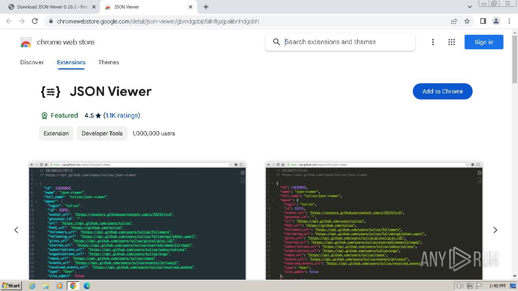Close the Download JSON Viewer tab
Image resolution: width=518 pixels, height=291 pixels.
94,7
